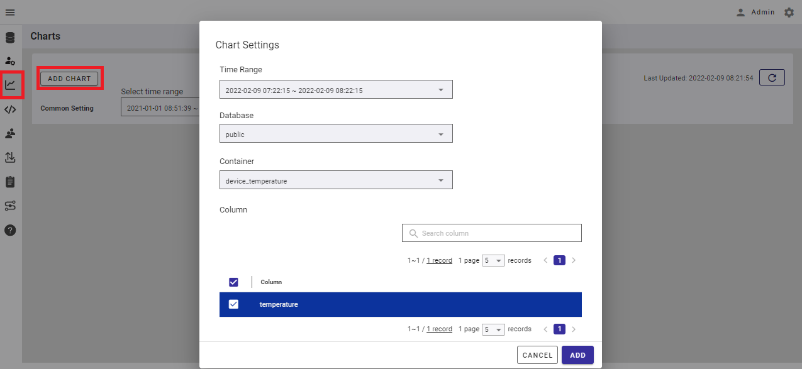Click the refresh button
This screenshot has height=369, width=802.
click(x=772, y=78)
